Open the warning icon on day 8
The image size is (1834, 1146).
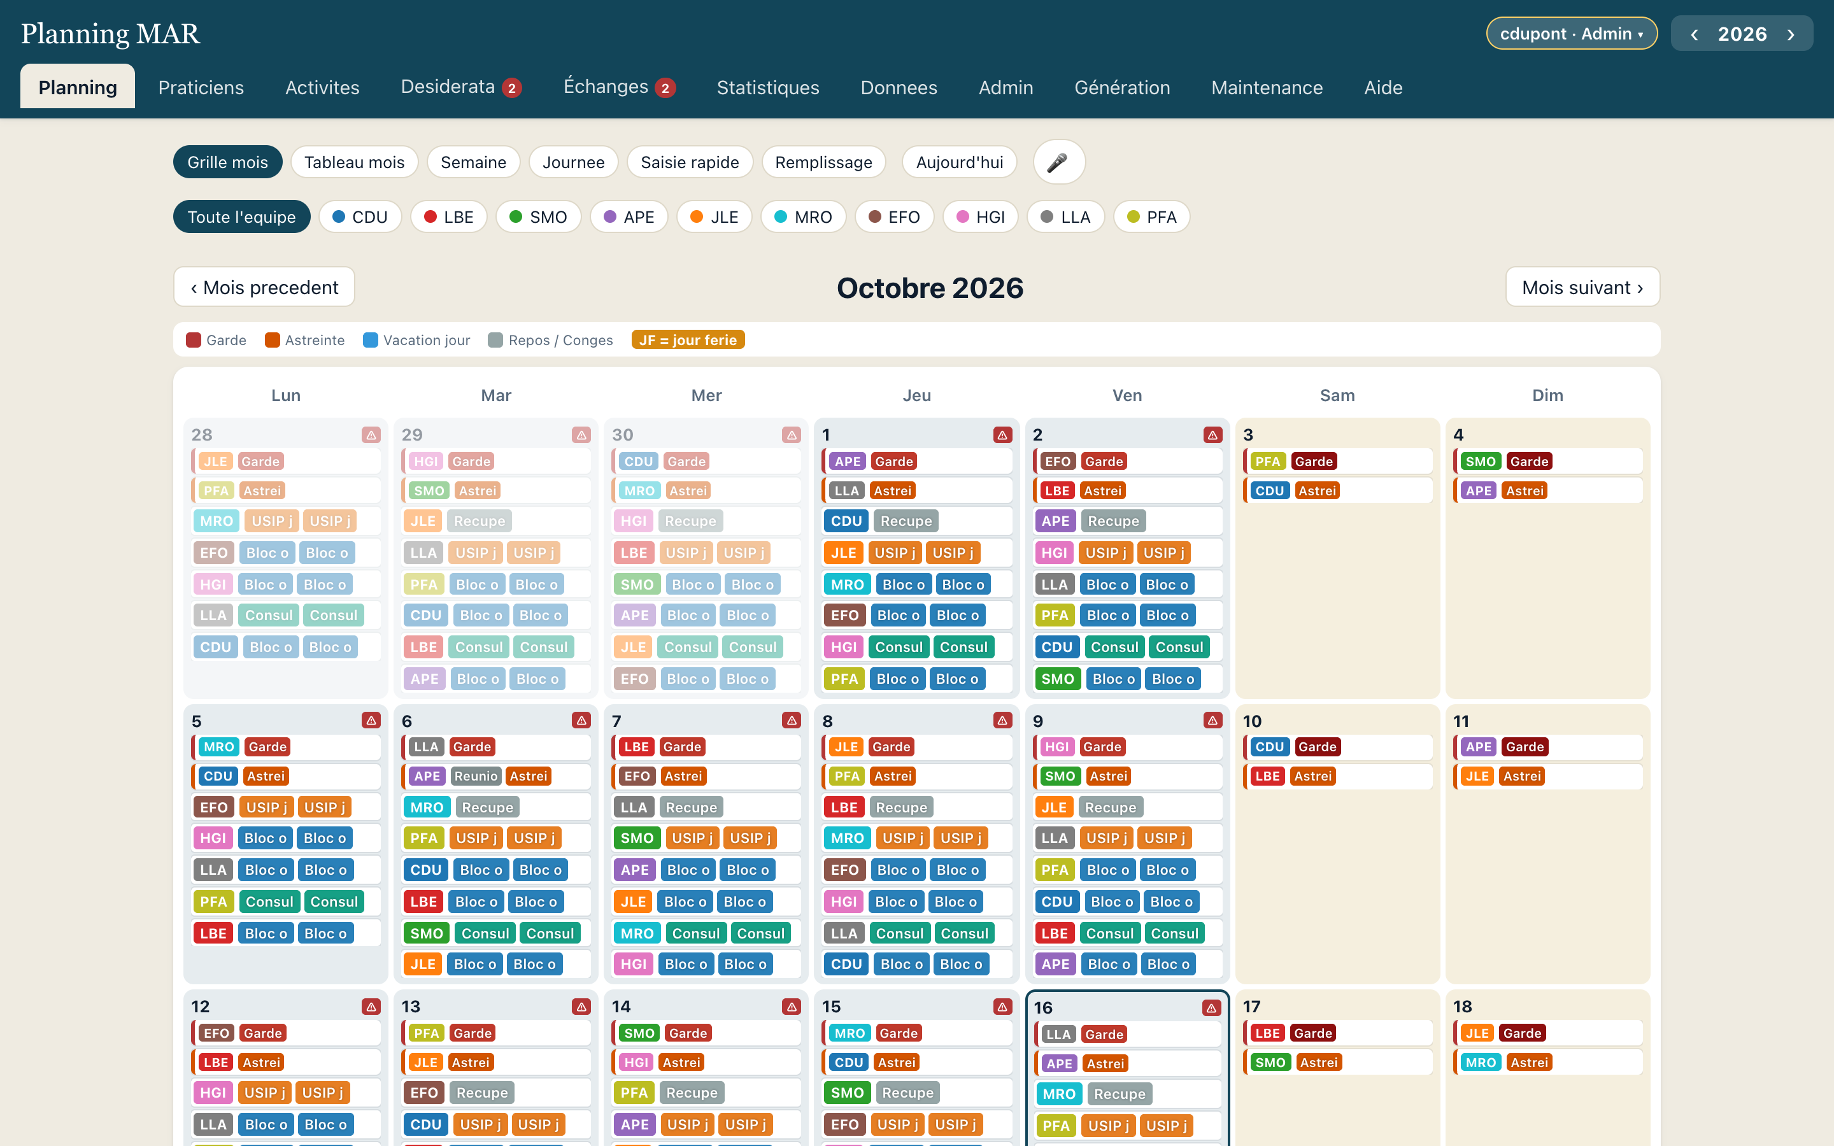tap(1002, 721)
